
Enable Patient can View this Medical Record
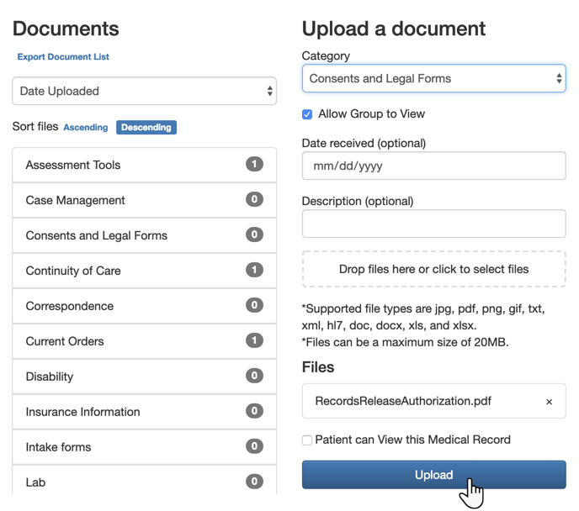tap(307, 440)
